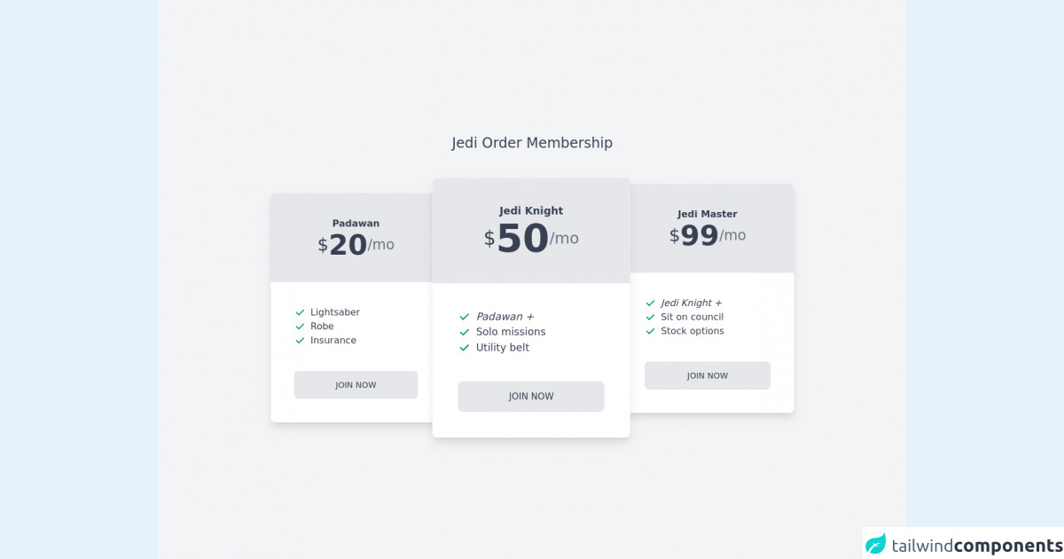Click the checkmark next to Sit on council
The height and width of the screenshot is (559, 1064).
point(650,317)
